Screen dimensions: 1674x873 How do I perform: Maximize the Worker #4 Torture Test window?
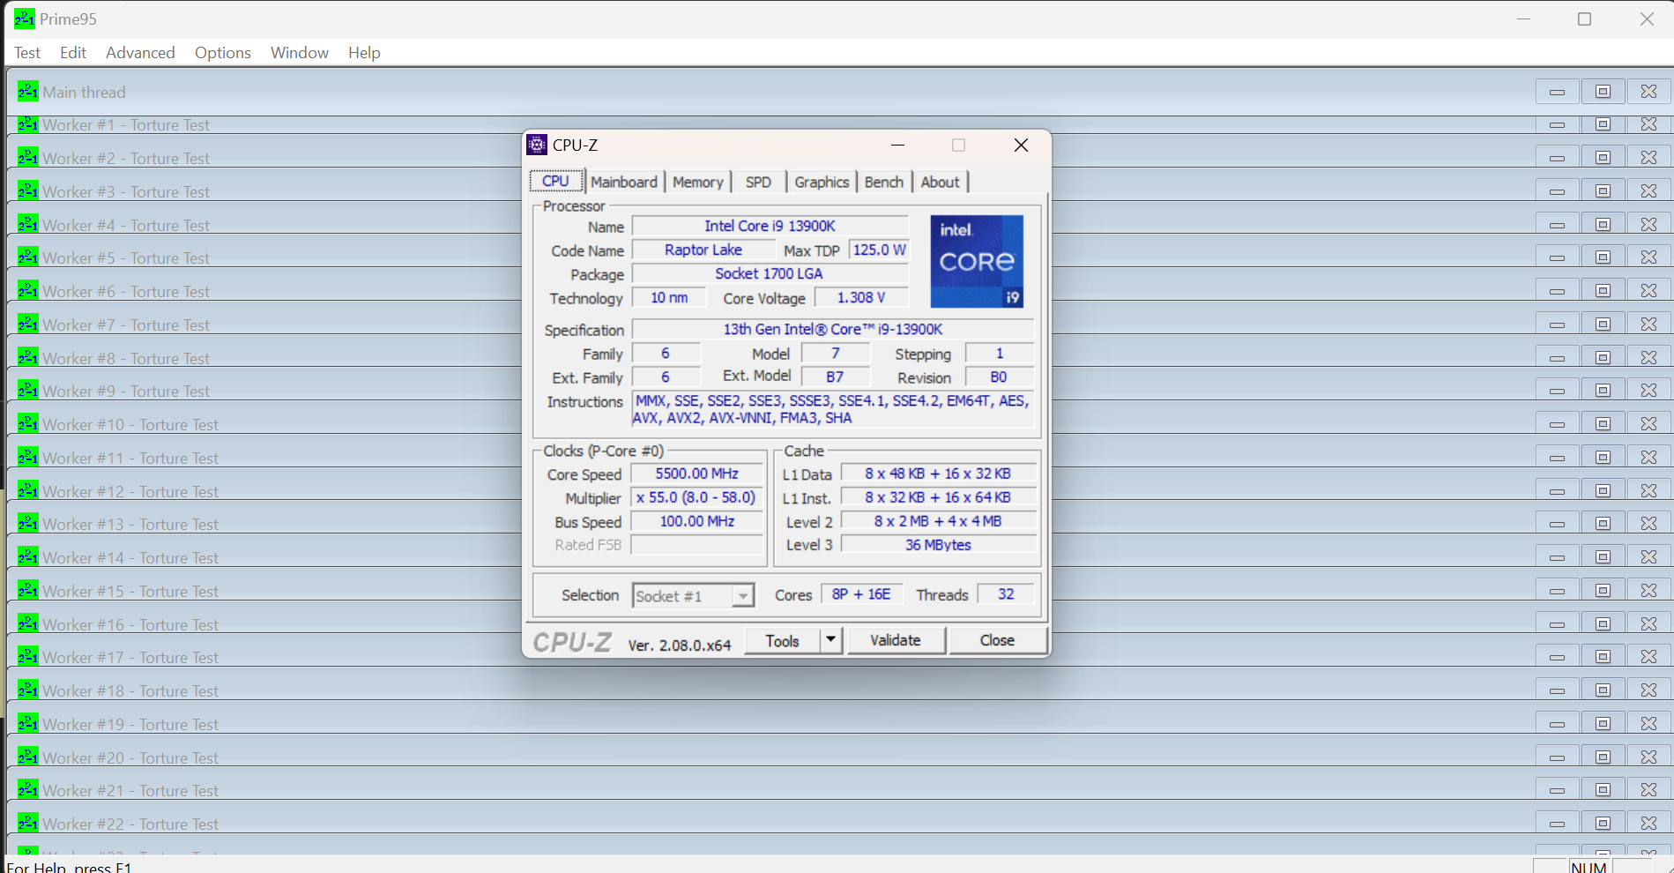pos(1603,224)
